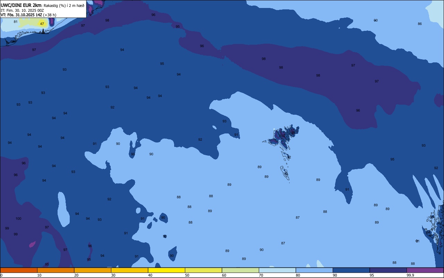Click the 0–10 dark orange legend swatch

(x=19, y=270)
